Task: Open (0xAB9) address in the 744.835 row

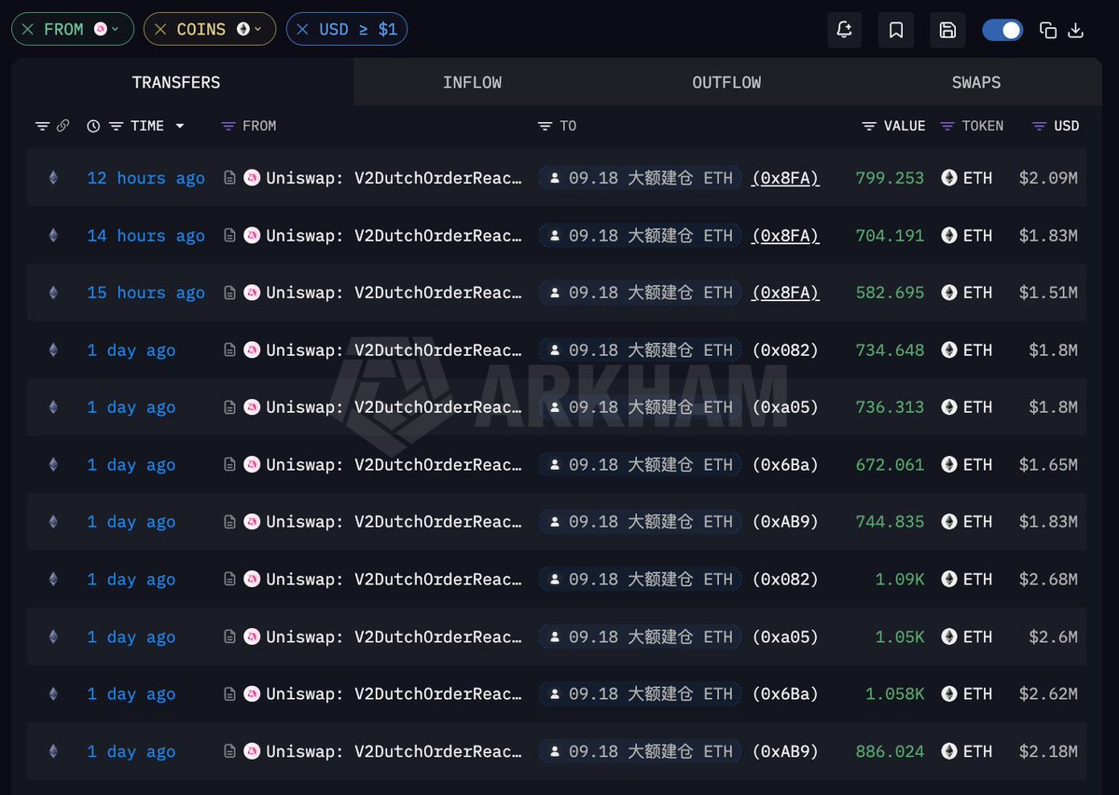Action: [785, 522]
